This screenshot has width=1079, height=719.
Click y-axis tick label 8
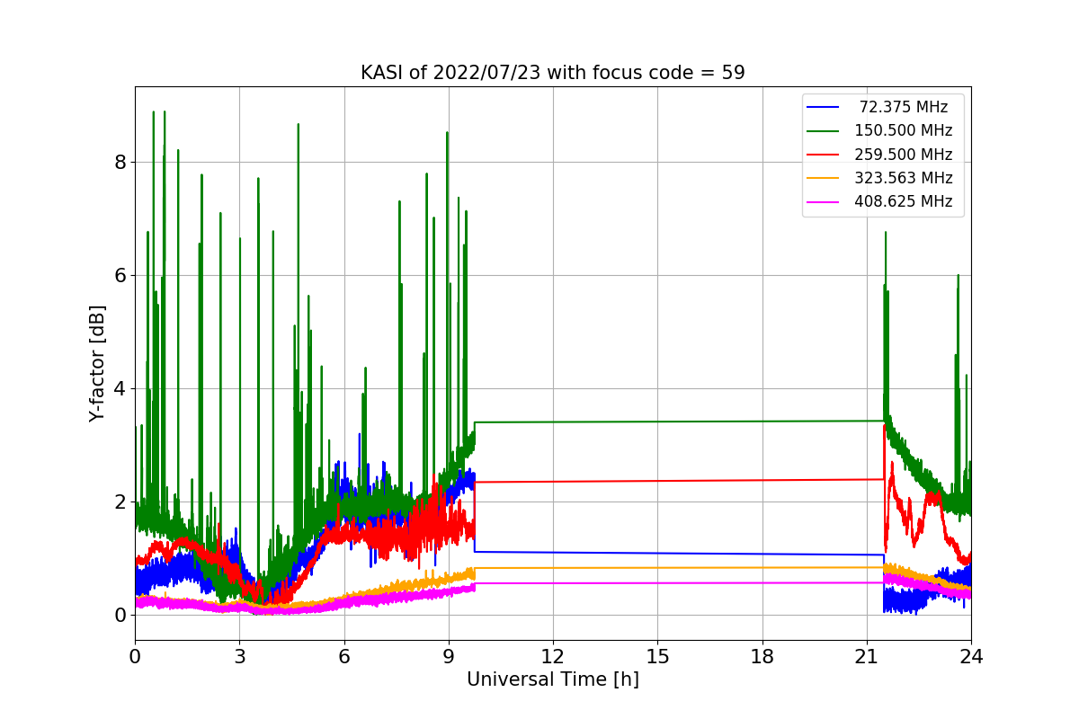pyautogui.click(x=120, y=163)
